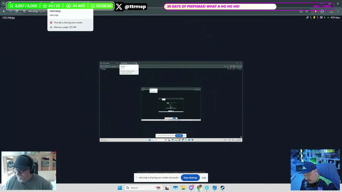Open the Photos app taskbar icon
The width and height of the screenshot is (342, 192).
215,188
